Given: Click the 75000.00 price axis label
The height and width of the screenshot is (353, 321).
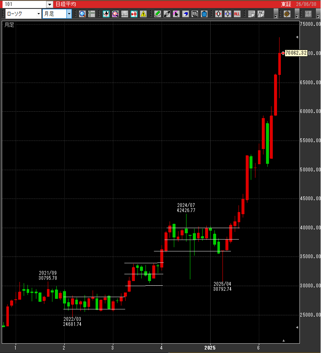Looking at the screenshot, I should 310,24.
